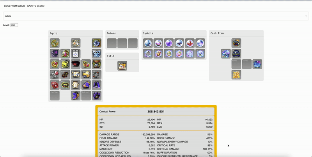Select the black and red eye accessory

coord(76,64)
